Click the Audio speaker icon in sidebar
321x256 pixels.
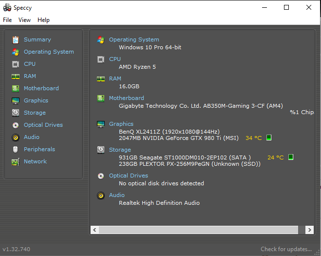16,137
